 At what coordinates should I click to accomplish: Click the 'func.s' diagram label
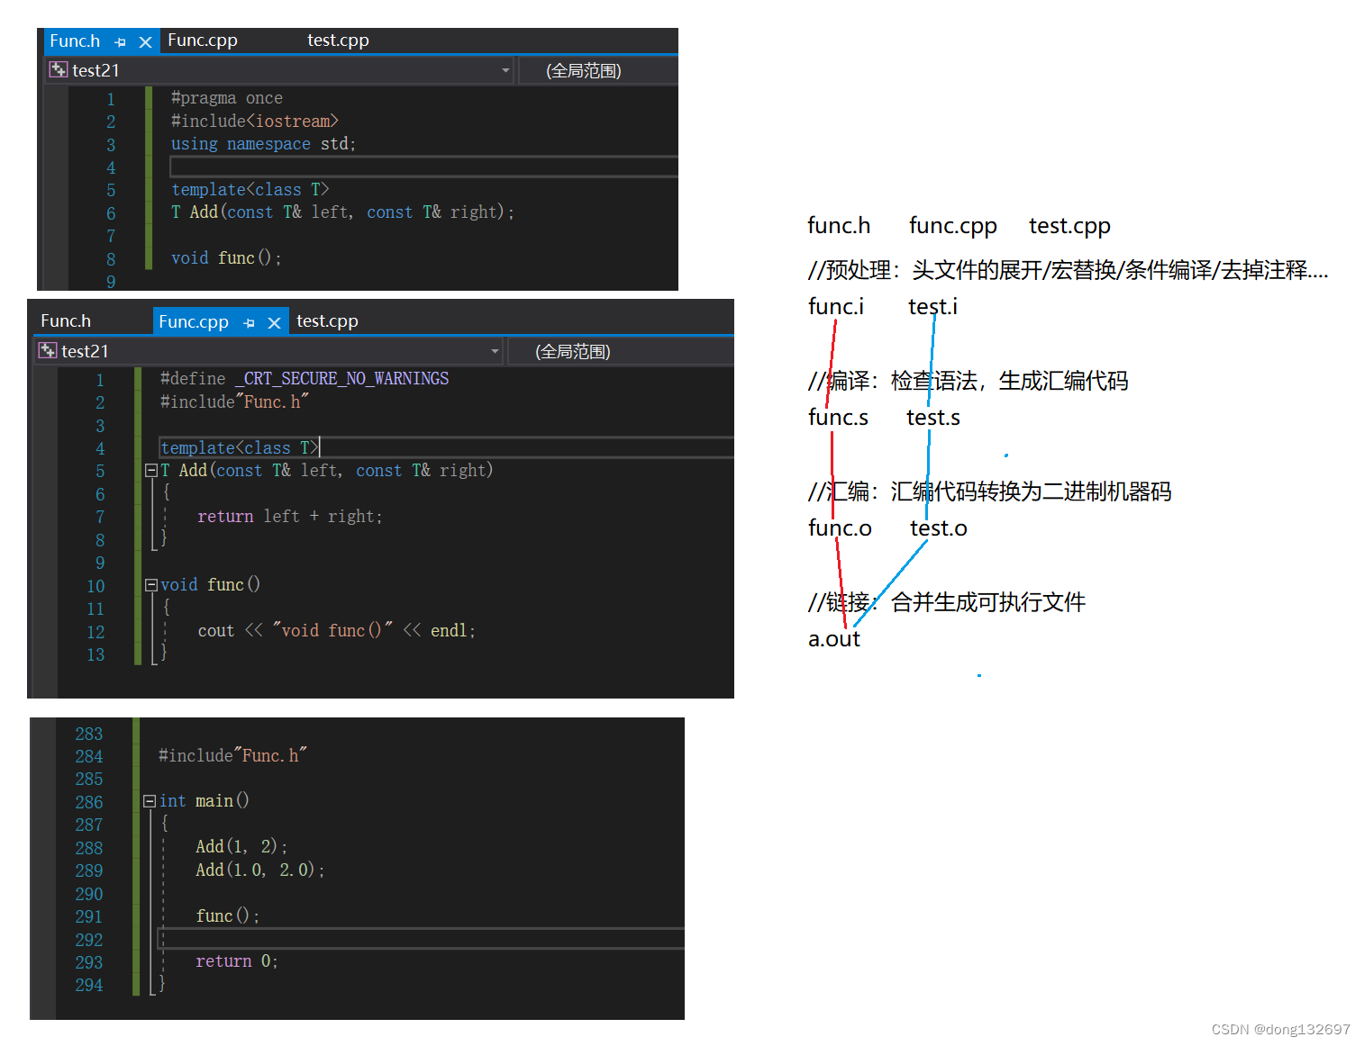[x=838, y=418]
